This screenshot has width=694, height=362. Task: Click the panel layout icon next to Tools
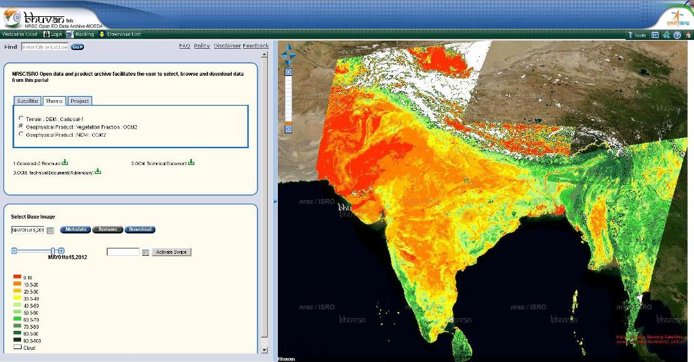tap(655, 35)
